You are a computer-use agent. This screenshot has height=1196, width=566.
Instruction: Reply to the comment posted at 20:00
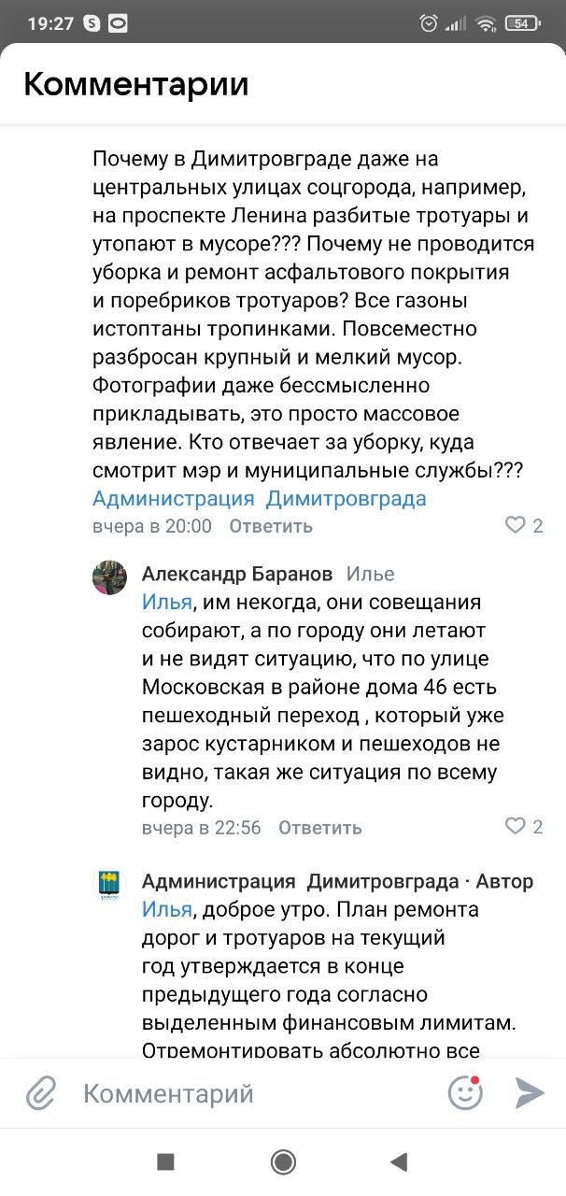pos(270,526)
